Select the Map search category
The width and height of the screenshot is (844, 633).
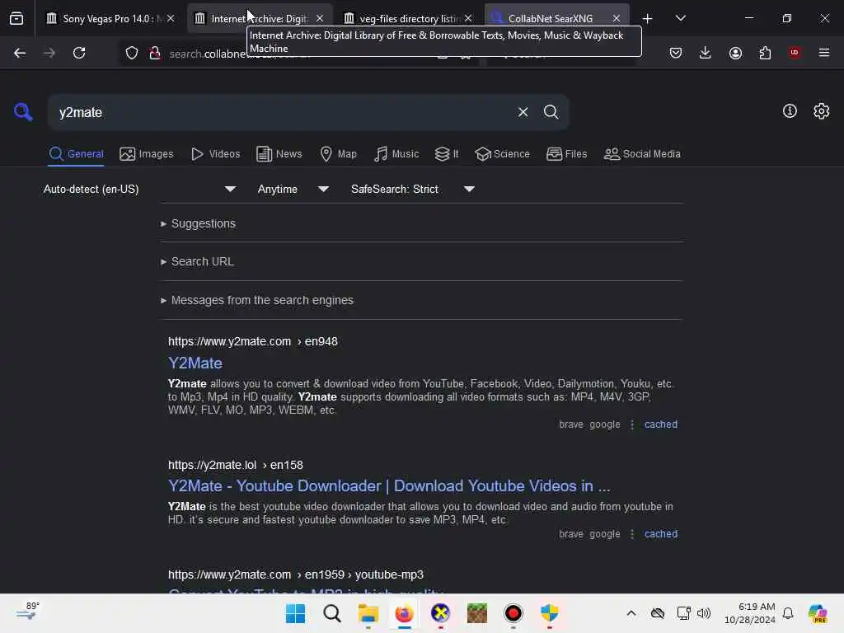[x=338, y=154]
